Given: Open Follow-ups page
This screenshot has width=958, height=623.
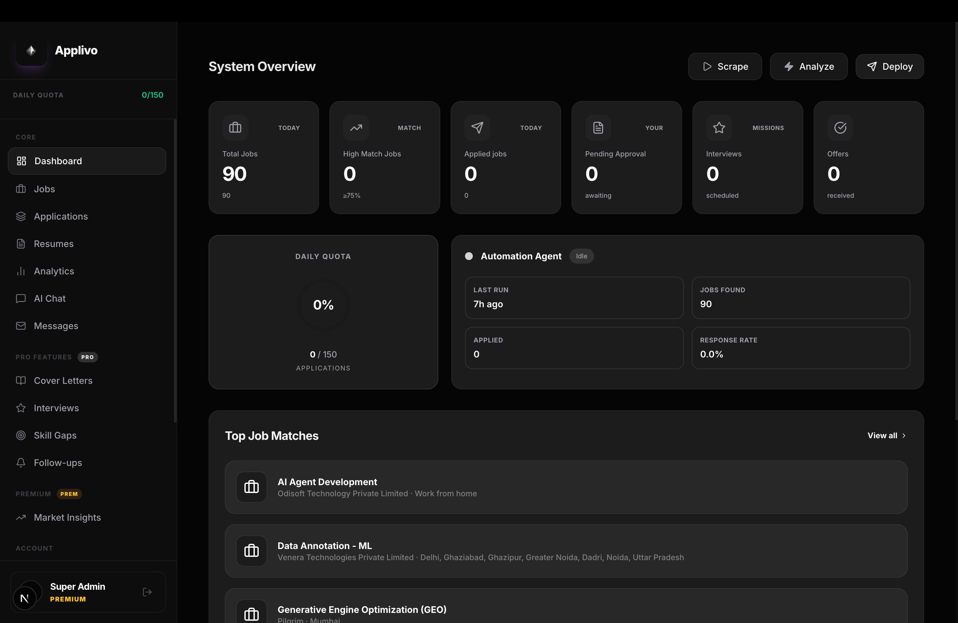Looking at the screenshot, I should pyautogui.click(x=87, y=462).
